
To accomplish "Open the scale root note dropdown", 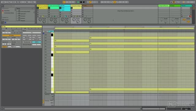I will tap(10, 47).
